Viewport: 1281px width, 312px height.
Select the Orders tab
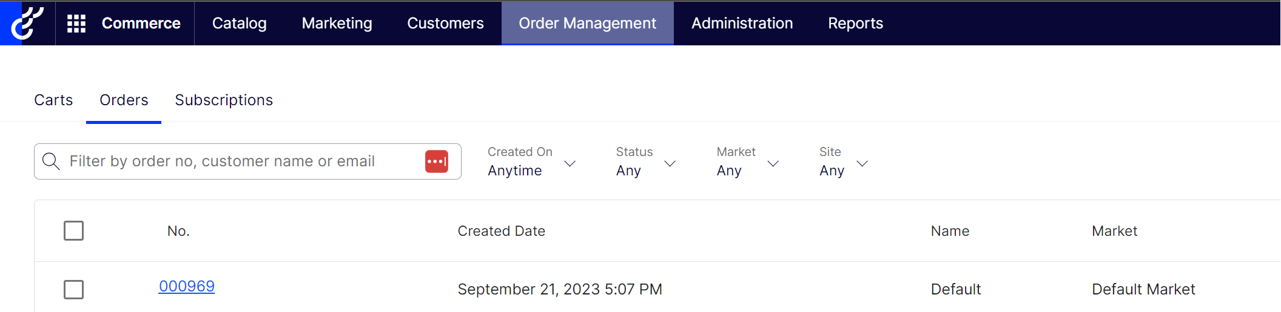[124, 100]
